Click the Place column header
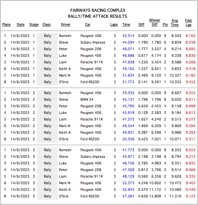Screen dimensions: 198x205 (6, 24)
